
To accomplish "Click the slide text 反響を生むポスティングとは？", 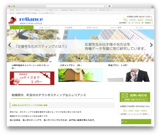I will (41, 47).
